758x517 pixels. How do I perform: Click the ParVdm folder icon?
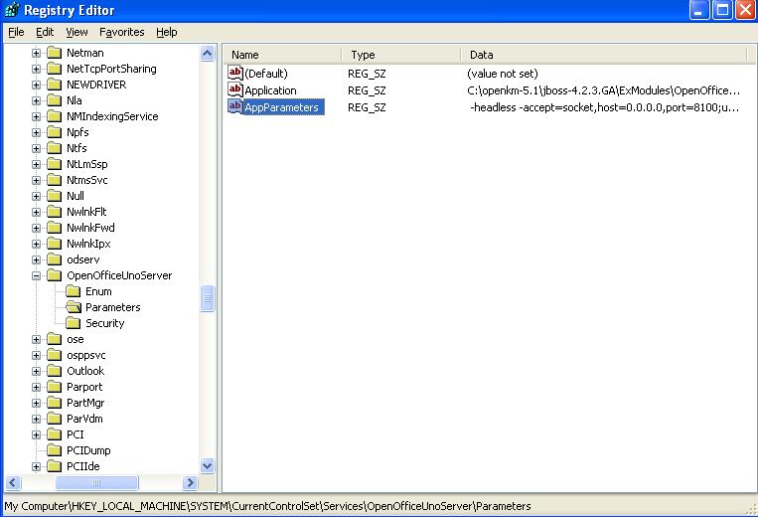tap(54, 419)
